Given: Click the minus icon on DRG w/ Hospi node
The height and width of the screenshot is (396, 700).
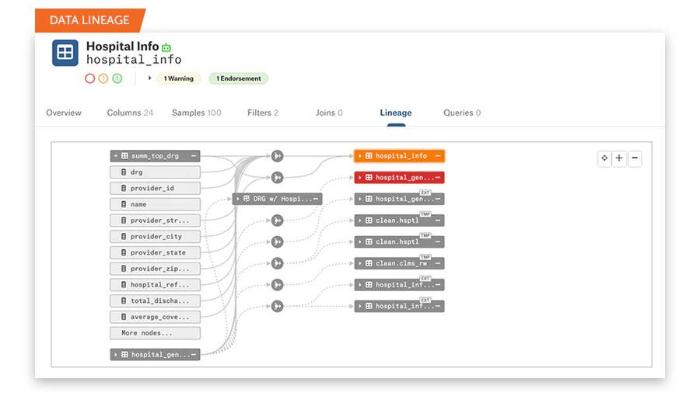Looking at the screenshot, I should click(x=316, y=199).
